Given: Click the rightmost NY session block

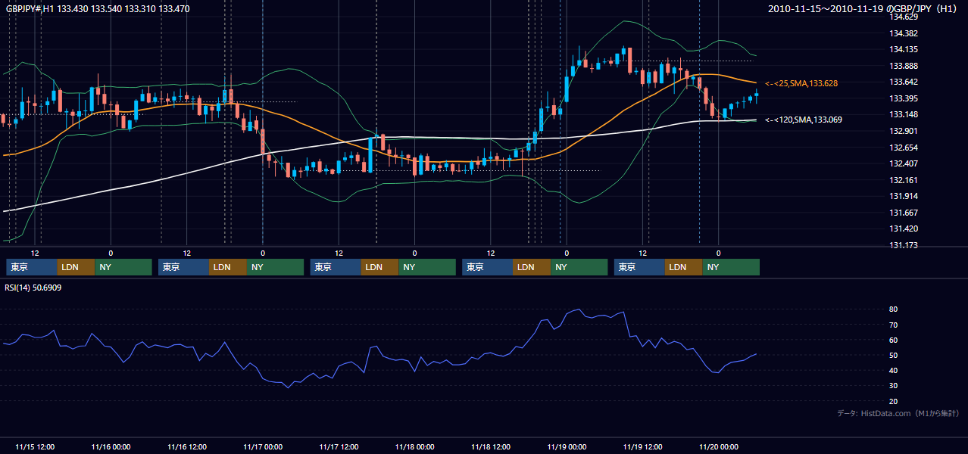Looking at the screenshot, I should pos(731,267).
